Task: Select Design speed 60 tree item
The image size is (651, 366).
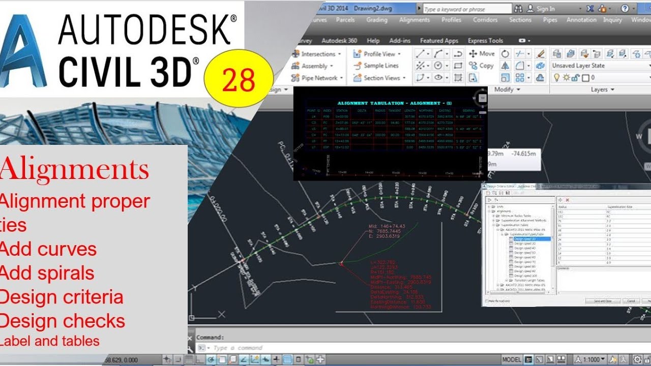Action: click(525, 257)
